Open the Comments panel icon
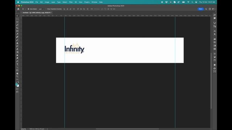This screenshot has height=130, width=232. click(x=215, y=18)
